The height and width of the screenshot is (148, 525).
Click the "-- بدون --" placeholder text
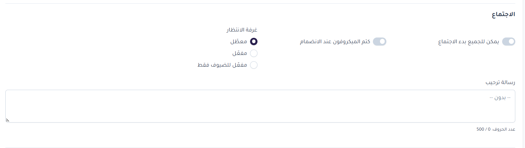tap(500, 97)
